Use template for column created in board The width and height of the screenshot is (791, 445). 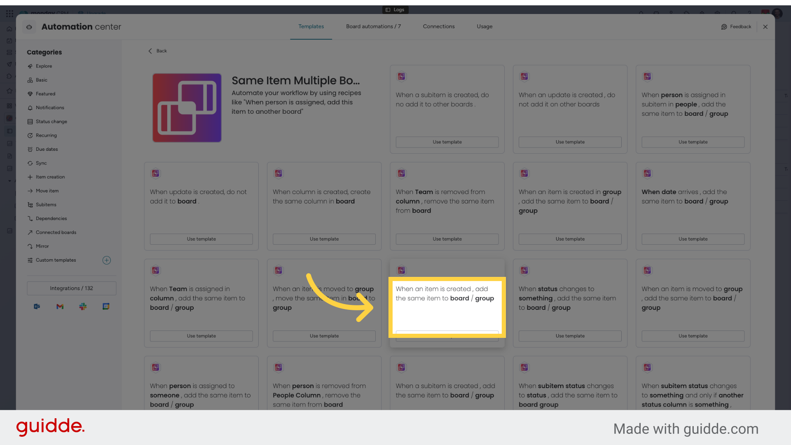(324, 239)
